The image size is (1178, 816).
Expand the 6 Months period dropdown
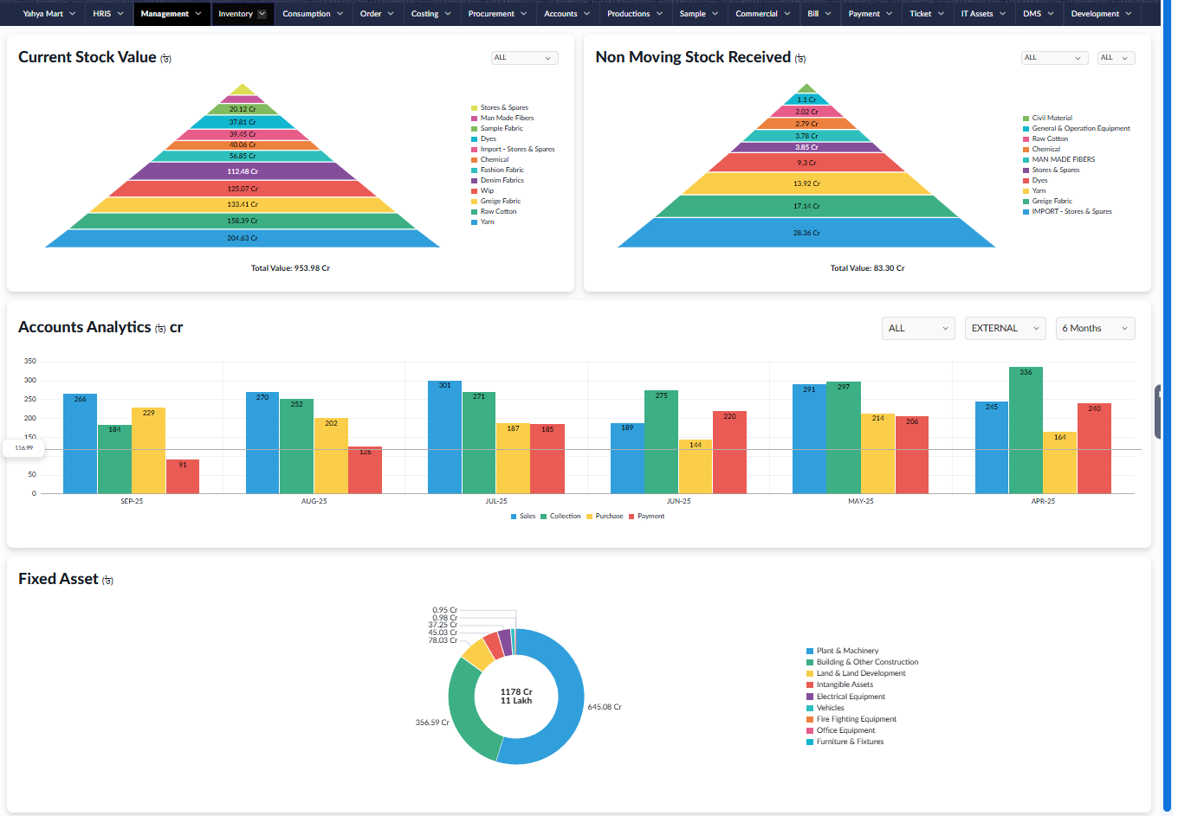(1095, 329)
